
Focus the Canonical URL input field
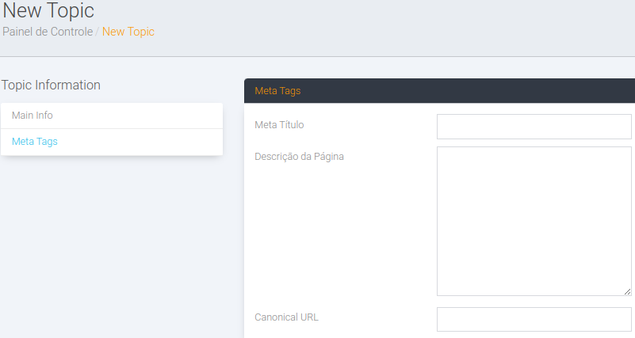(x=534, y=320)
